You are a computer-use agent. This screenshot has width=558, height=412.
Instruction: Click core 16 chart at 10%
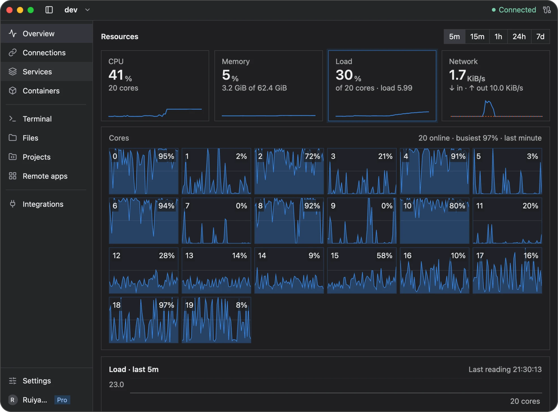pyautogui.click(x=435, y=270)
